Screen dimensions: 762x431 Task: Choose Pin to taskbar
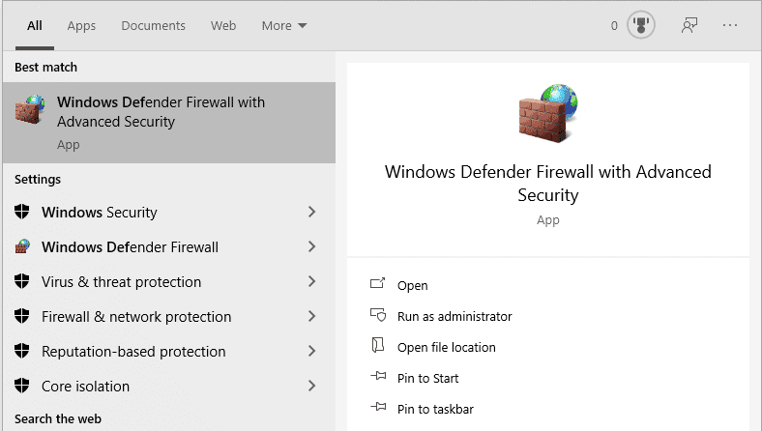coord(435,410)
